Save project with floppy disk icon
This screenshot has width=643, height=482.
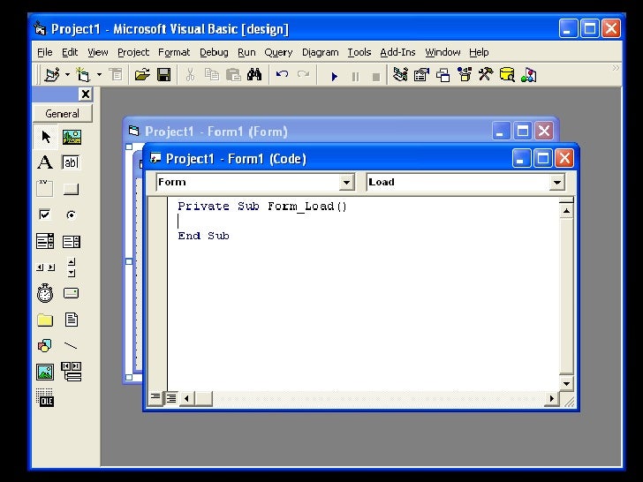pos(164,75)
